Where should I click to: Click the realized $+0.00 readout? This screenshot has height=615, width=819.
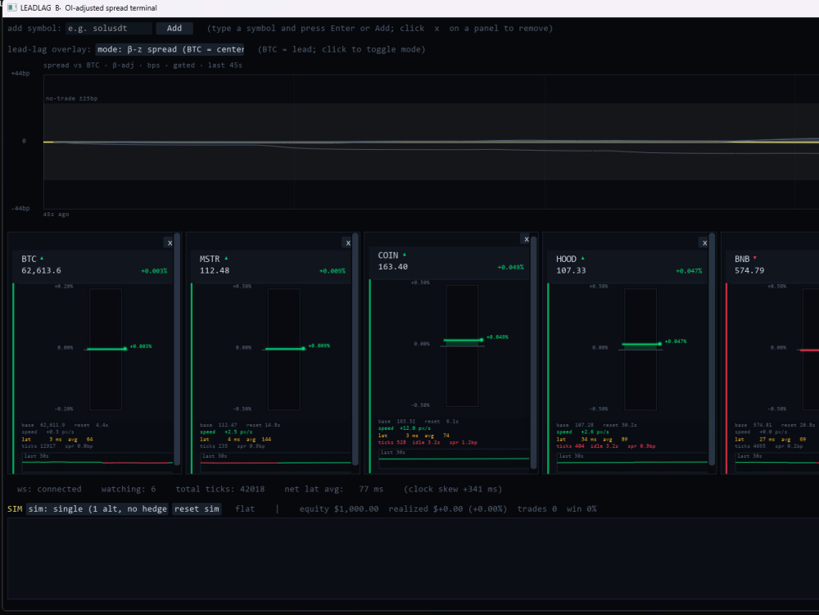448,509
